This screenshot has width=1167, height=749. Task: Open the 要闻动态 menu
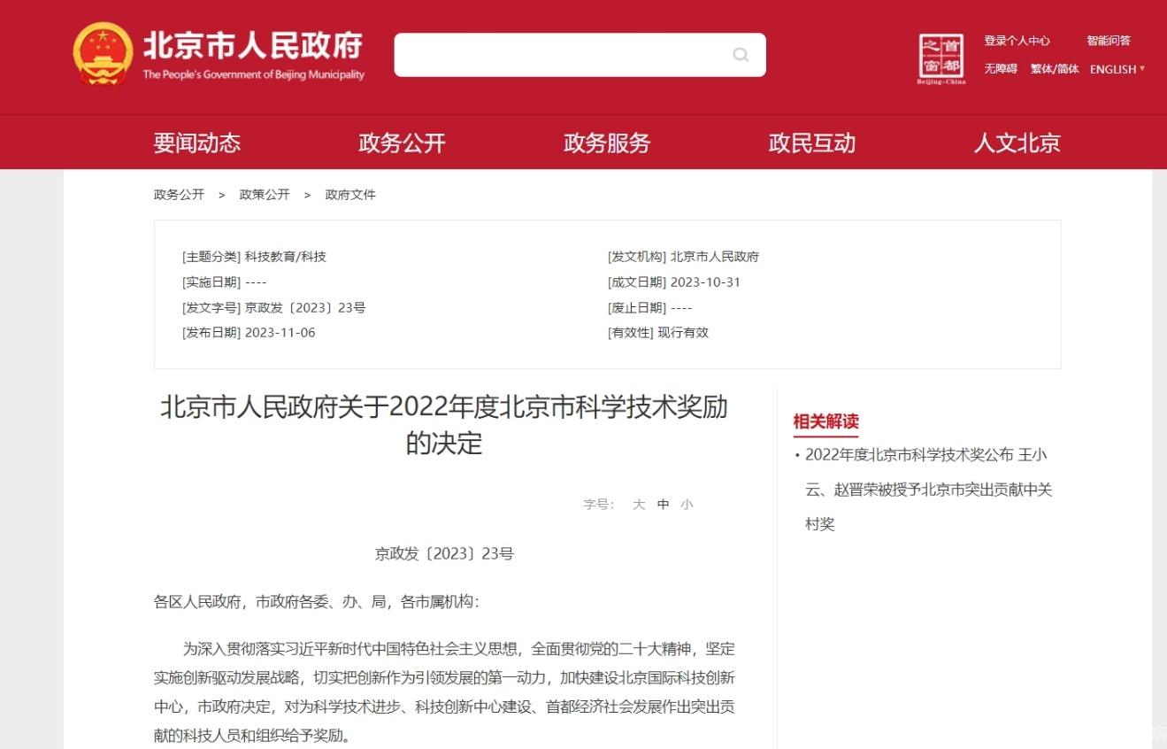(196, 143)
